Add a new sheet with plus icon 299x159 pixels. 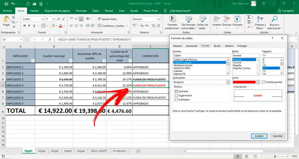[138, 151]
